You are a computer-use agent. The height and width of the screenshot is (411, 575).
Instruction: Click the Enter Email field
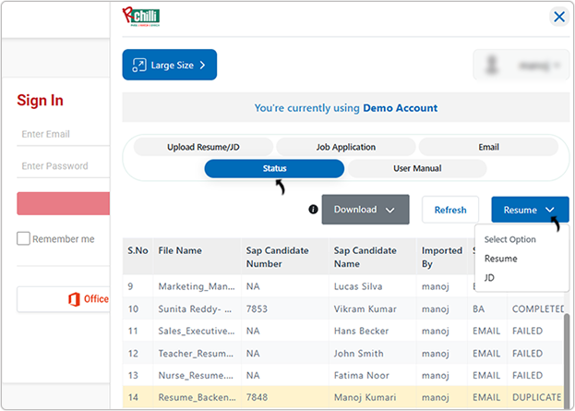point(61,134)
